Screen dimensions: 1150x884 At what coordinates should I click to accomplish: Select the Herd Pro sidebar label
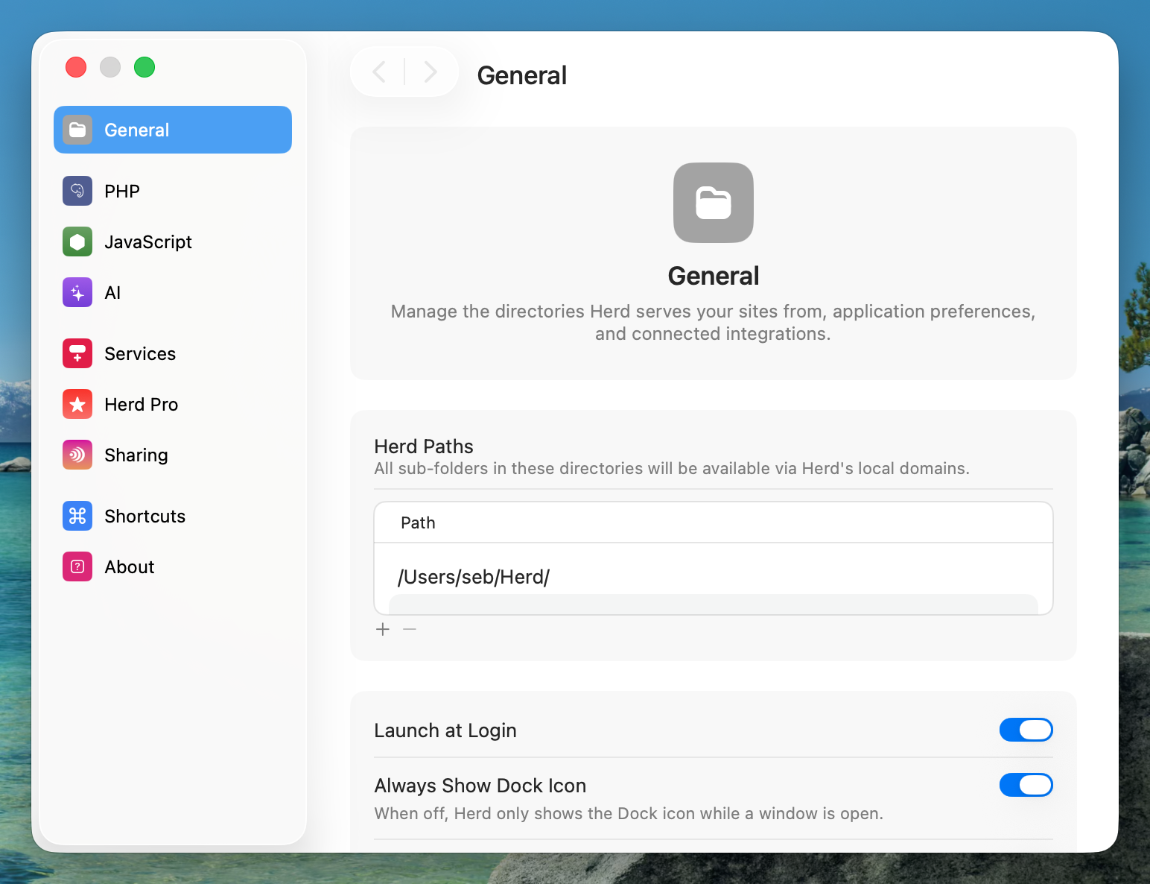(x=142, y=405)
